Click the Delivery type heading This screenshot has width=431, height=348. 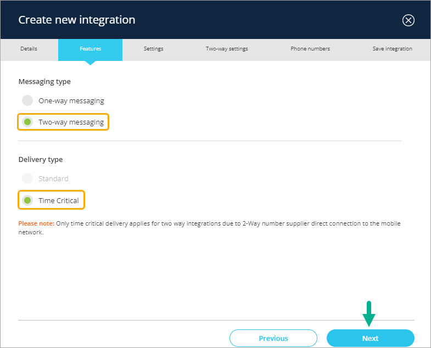41,159
